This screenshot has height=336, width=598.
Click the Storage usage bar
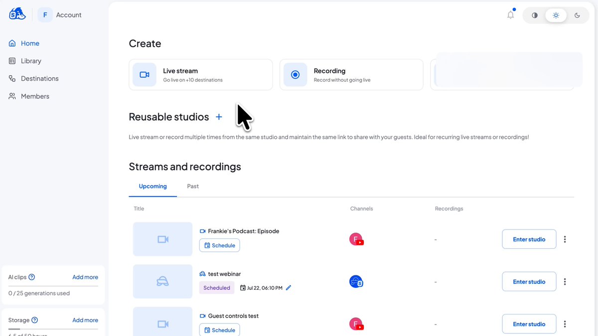click(53, 329)
